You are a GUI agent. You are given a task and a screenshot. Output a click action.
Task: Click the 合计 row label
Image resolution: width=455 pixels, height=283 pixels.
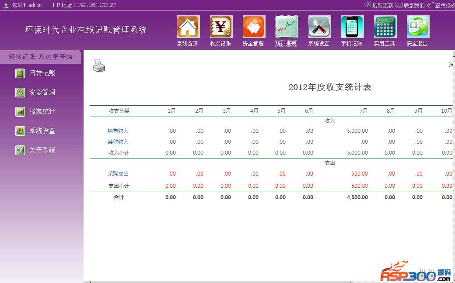pyautogui.click(x=119, y=197)
